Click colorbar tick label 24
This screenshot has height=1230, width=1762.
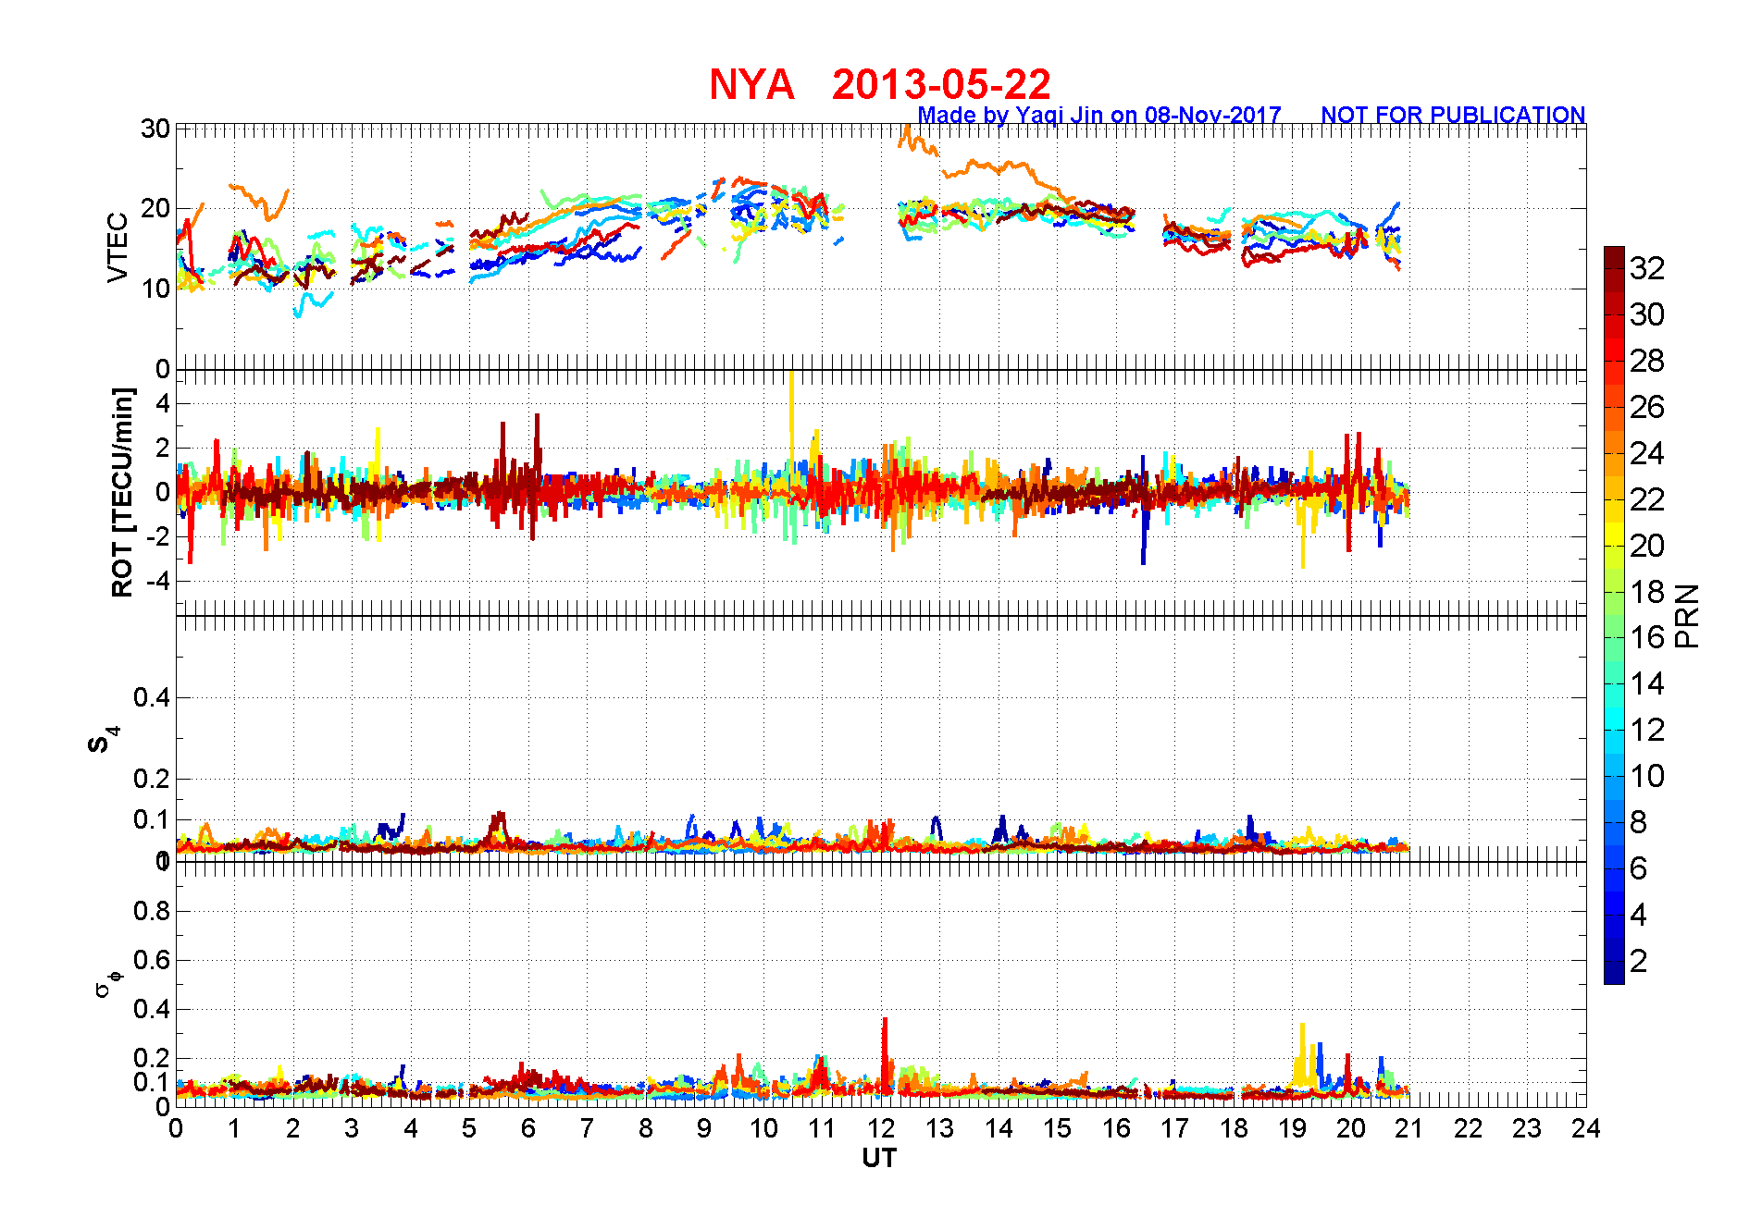click(x=1647, y=453)
